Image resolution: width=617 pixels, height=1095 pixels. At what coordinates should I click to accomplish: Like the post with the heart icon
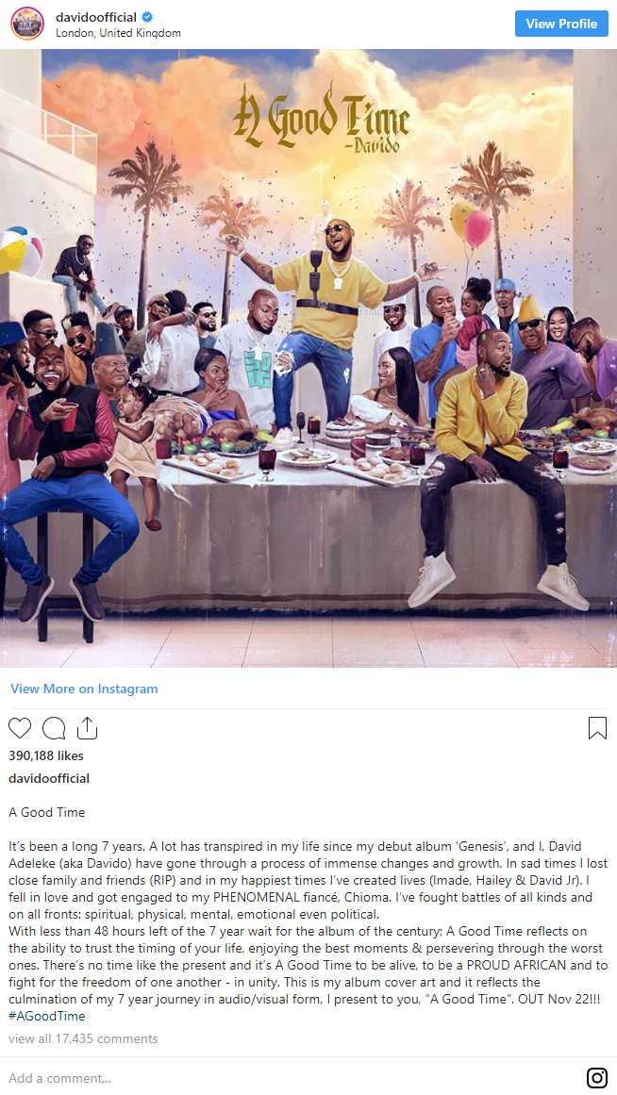click(x=20, y=728)
